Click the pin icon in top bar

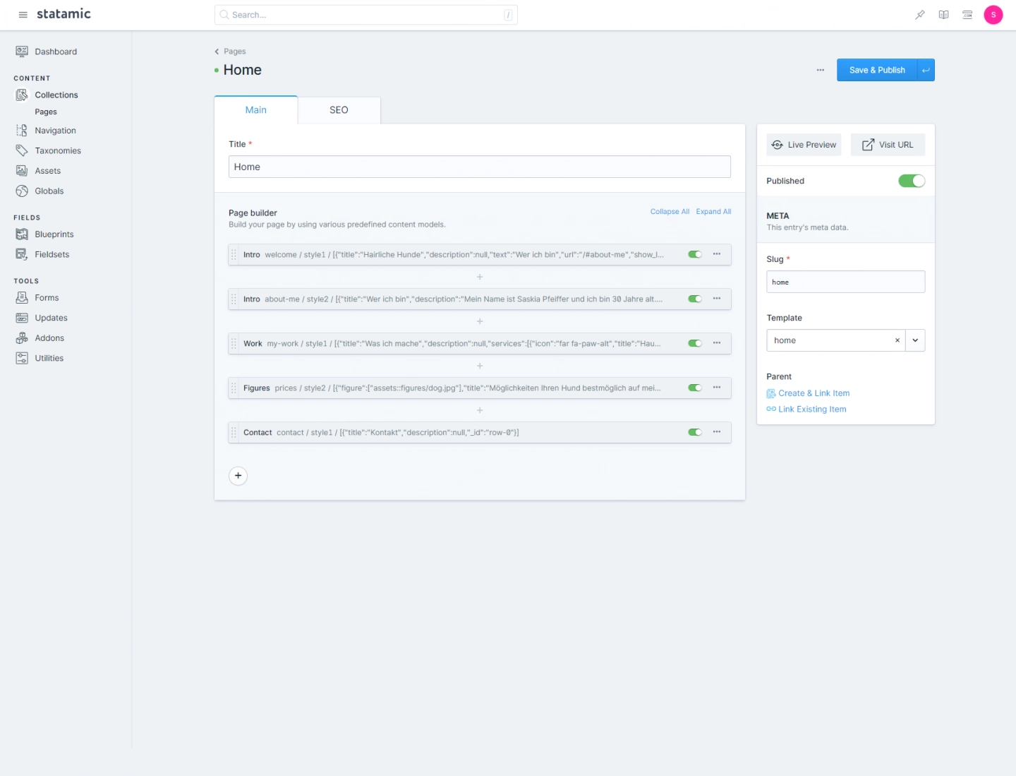pyautogui.click(x=920, y=15)
